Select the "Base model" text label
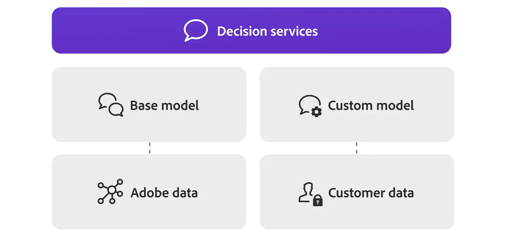The width and height of the screenshot is (506, 239). point(165,106)
